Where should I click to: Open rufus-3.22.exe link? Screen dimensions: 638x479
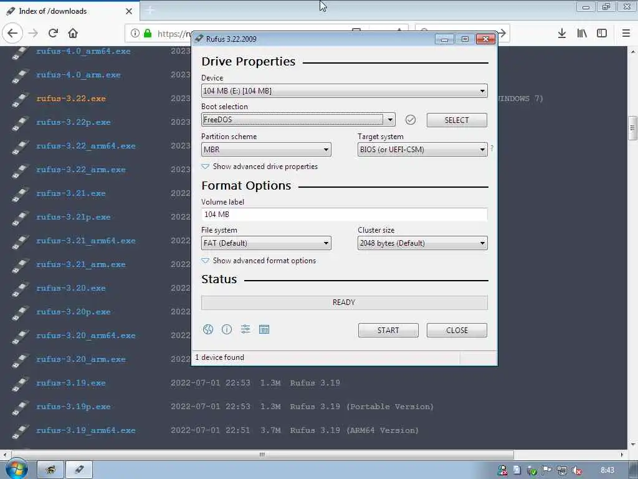(x=71, y=99)
